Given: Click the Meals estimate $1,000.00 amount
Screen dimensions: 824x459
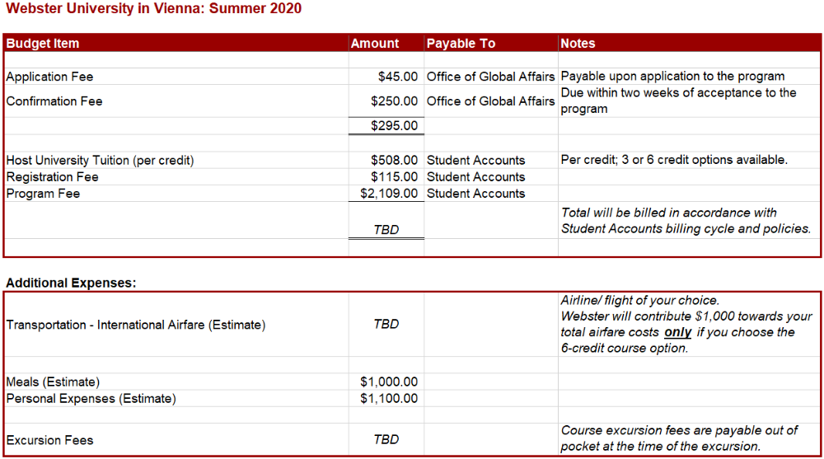Looking at the screenshot, I should coord(389,382).
